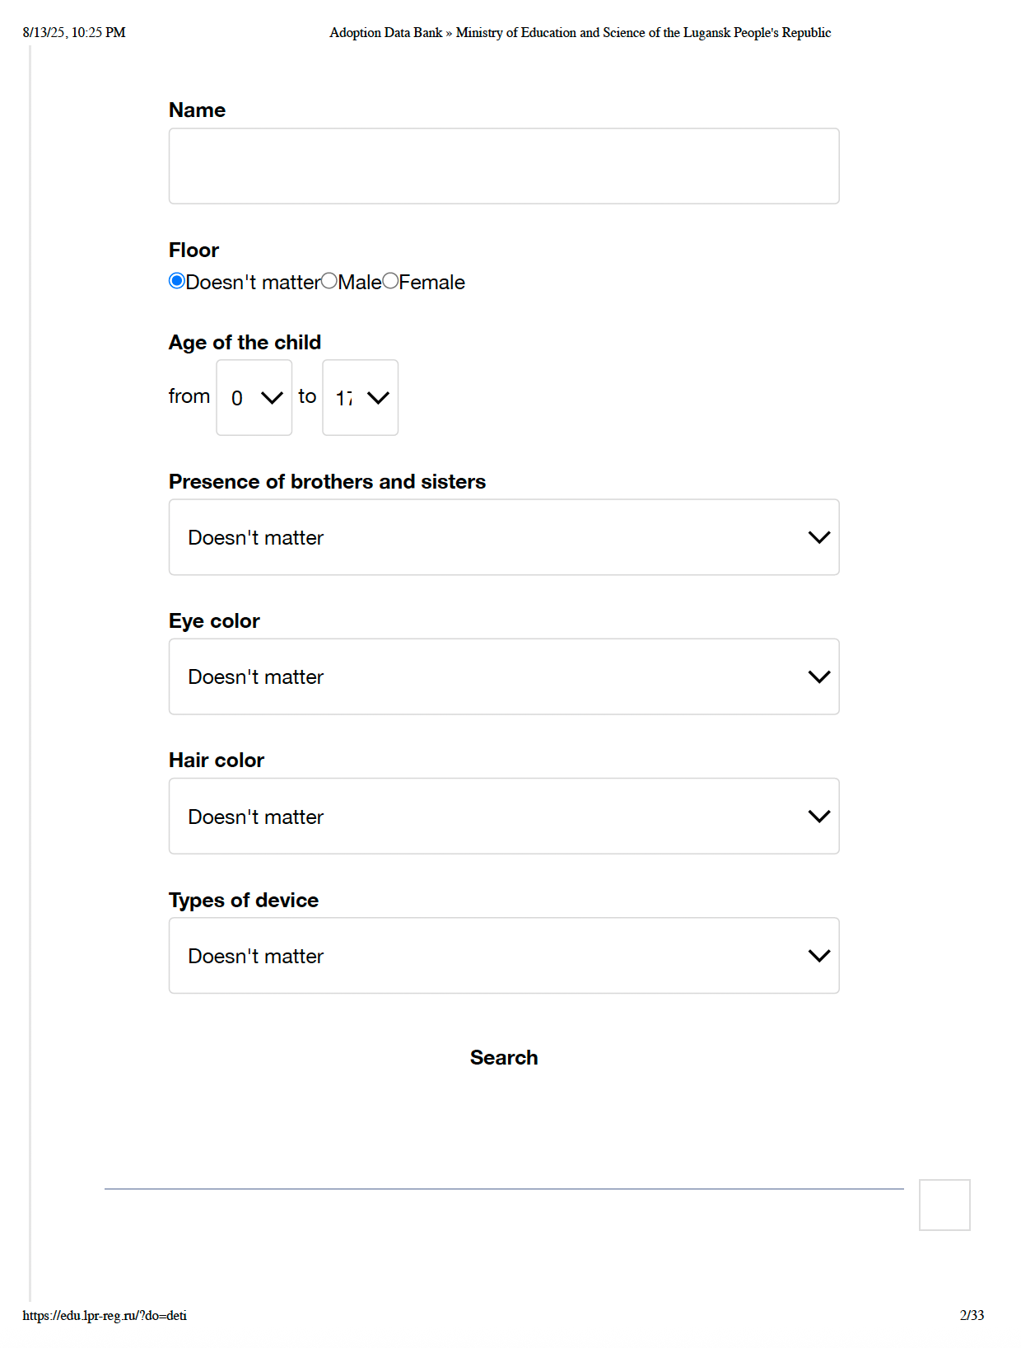Click the chevron arrow in Hair color field
This screenshot has height=1348, width=1021.
(x=819, y=816)
